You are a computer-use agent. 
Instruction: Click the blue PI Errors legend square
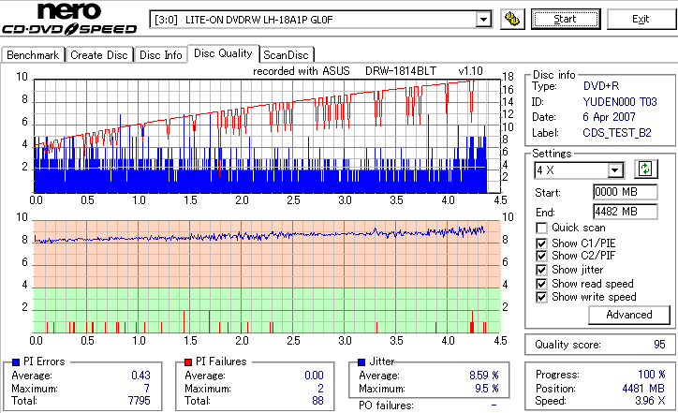pyautogui.click(x=16, y=362)
